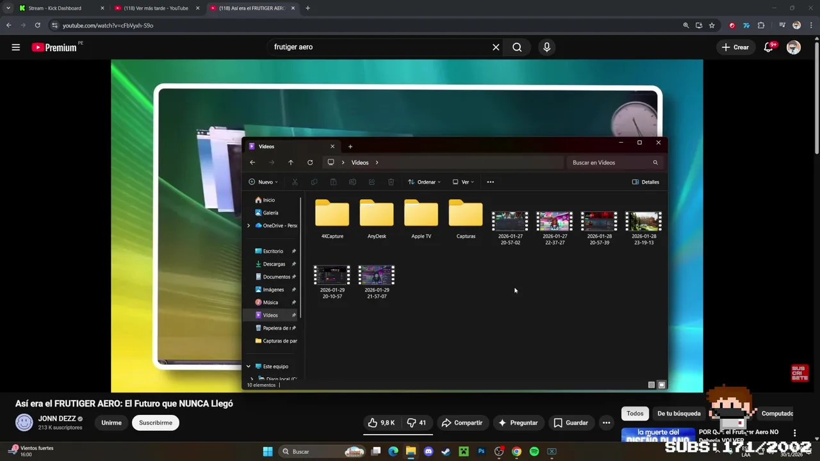The height and width of the screenshot is (461, 820).
Task: Click the Unirme button
Action: pos(111,423)
